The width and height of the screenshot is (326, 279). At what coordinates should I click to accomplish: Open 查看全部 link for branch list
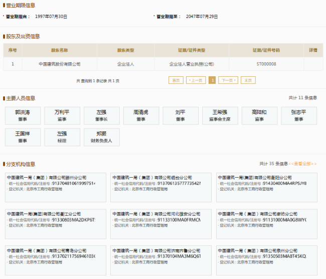click(x=302, y=164)
